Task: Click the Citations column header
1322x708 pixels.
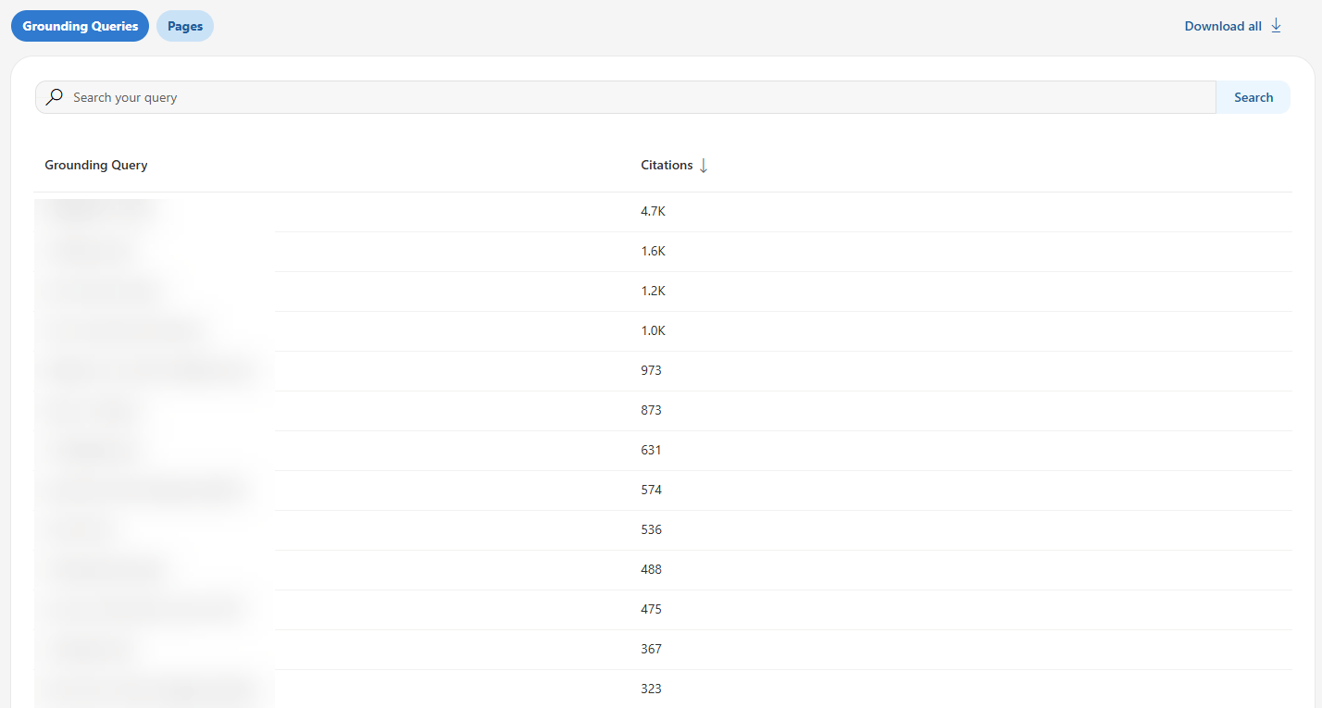Action: [665, 165]
